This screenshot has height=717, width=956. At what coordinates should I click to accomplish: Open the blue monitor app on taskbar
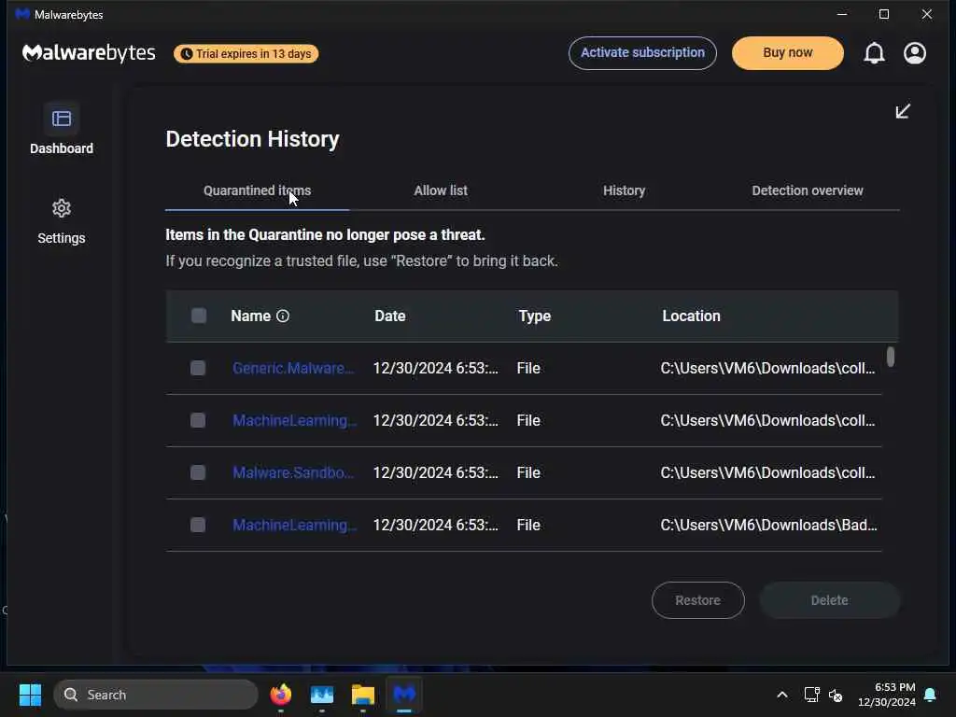(x=322, y=695)
